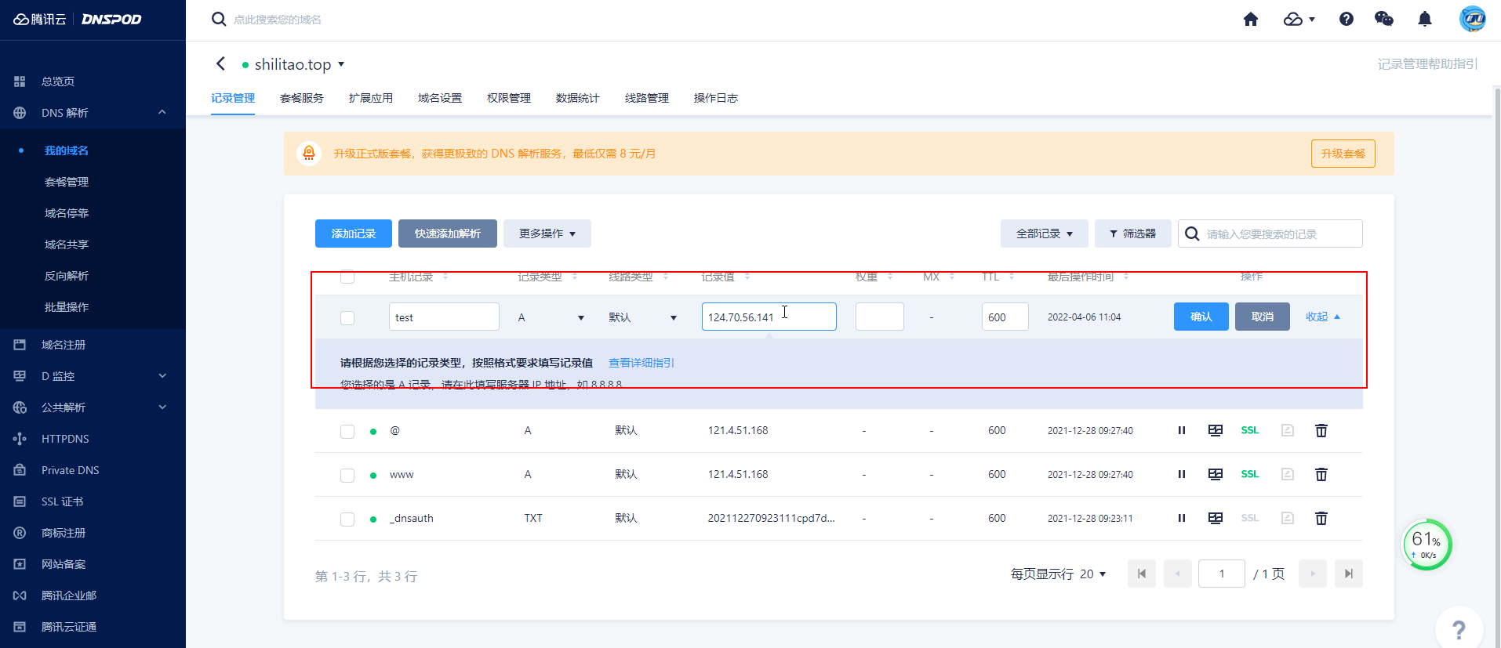The height and width of the screenshot is (648, 1501).
Task: Open the WeChat icon in header
Action: coord(1383,20)
